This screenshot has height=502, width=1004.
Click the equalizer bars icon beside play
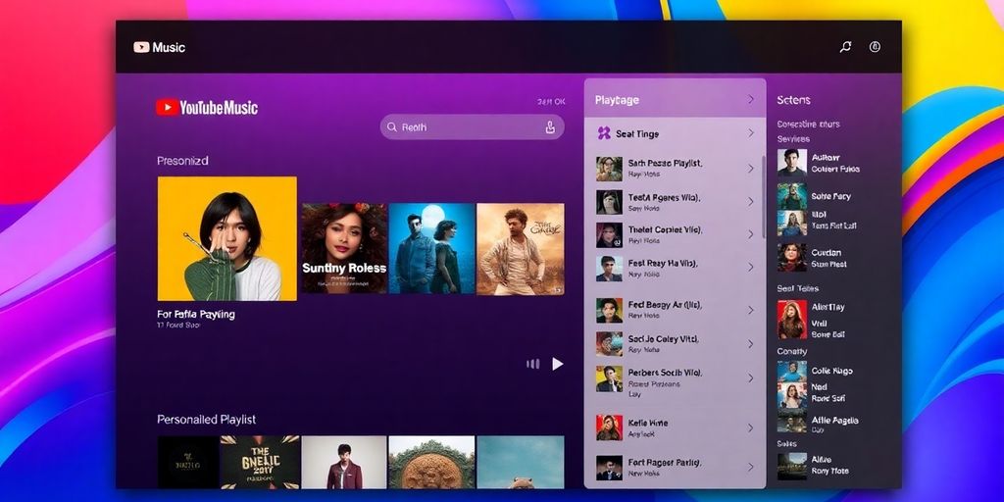click(533, 364)
